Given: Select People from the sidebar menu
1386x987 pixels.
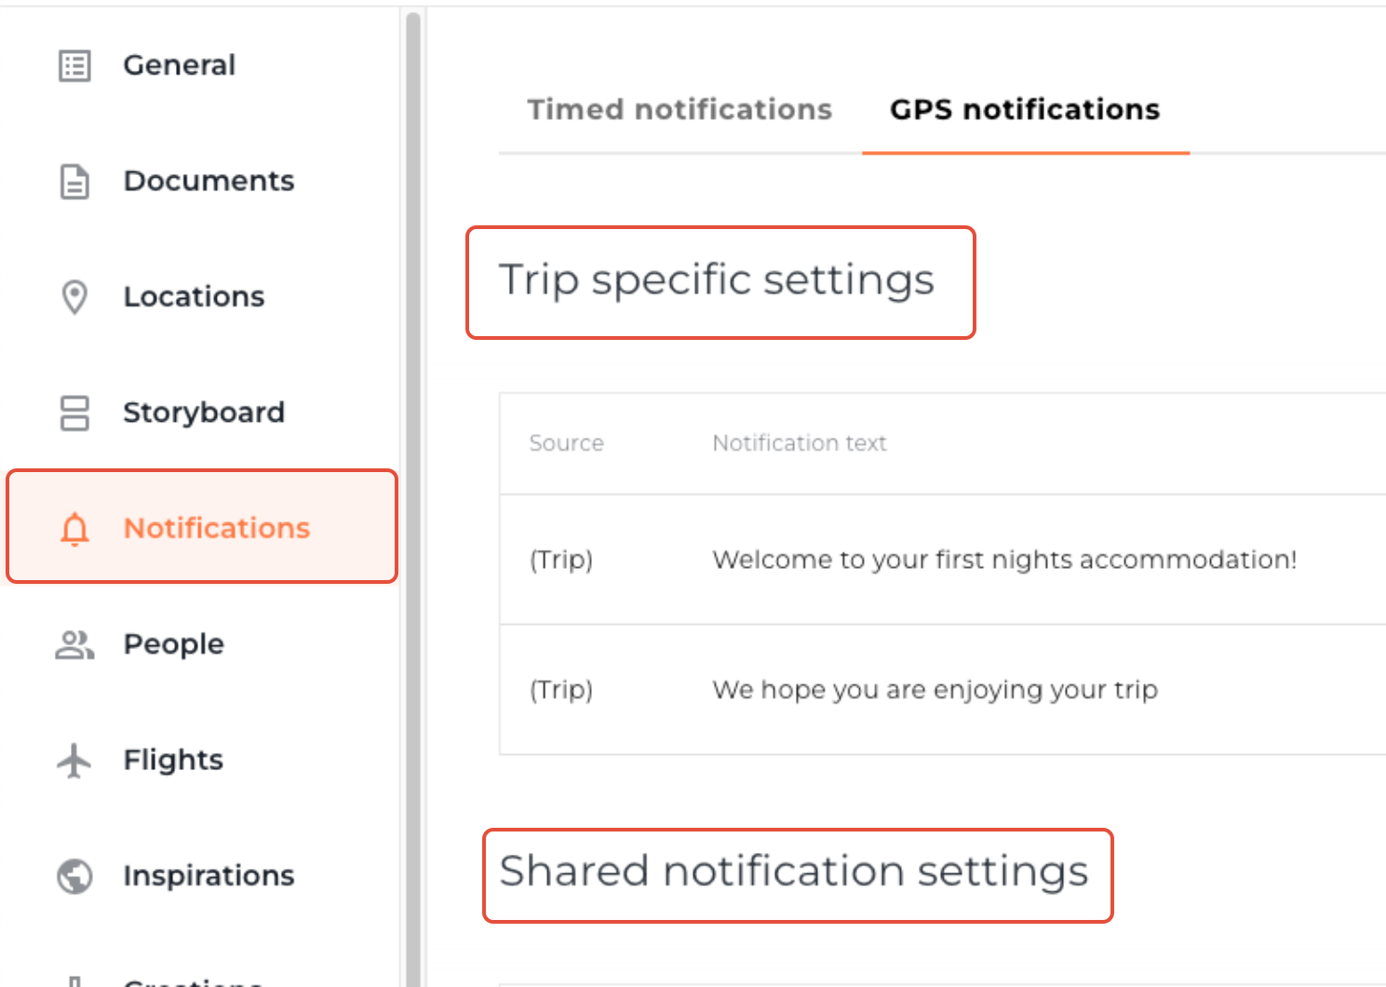Looking at the screenshot, I should (x=173, y=643).
